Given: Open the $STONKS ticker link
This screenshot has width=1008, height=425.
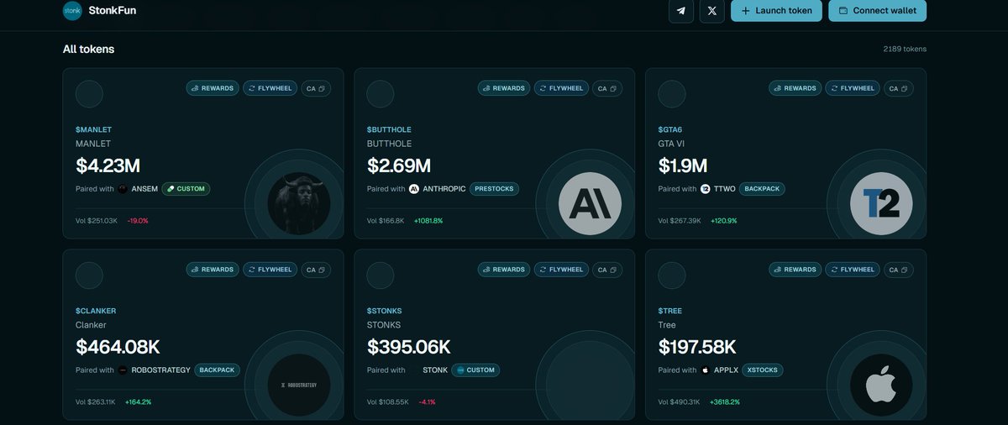Looking at the screenshot, I should pos(385,311).
